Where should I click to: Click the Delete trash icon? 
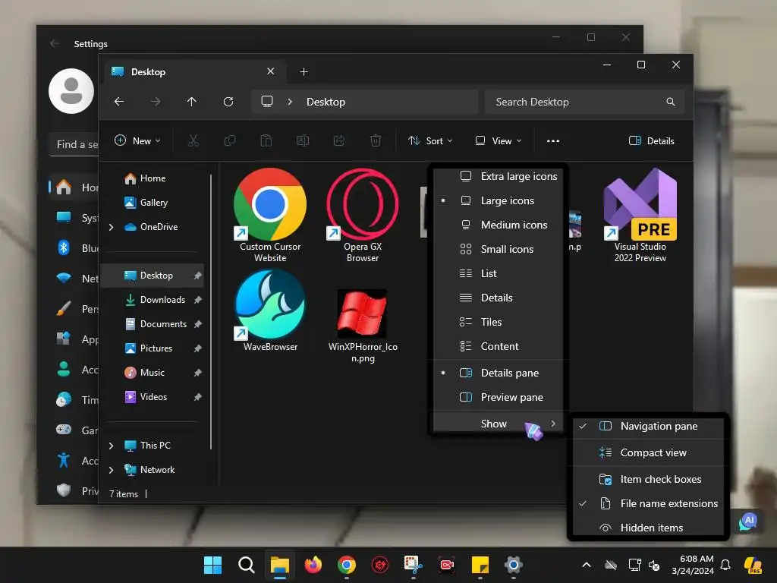pyautogui.click(x=376, y=140)
